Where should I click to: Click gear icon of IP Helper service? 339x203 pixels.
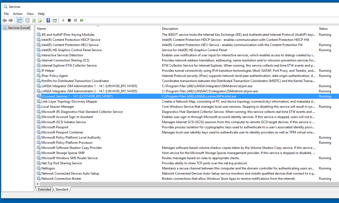[x=39, y=71]
